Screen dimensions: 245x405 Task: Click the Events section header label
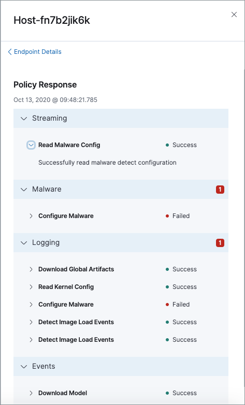pyautogui.click(x=44, y=366)
